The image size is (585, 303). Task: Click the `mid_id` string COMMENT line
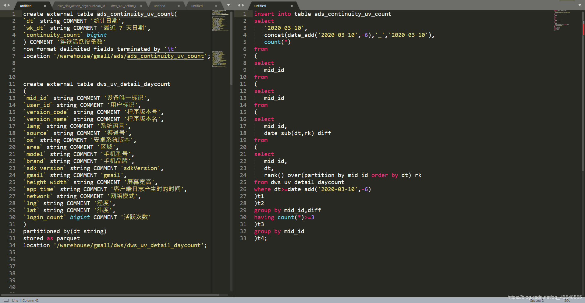pos(87,98)
